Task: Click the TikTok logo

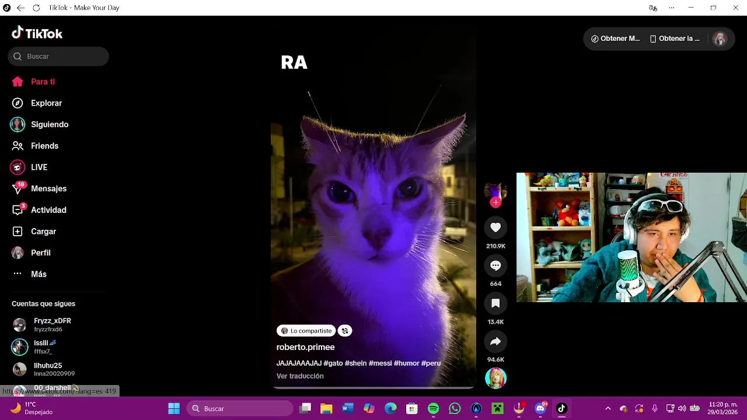Action: point(37,33)
